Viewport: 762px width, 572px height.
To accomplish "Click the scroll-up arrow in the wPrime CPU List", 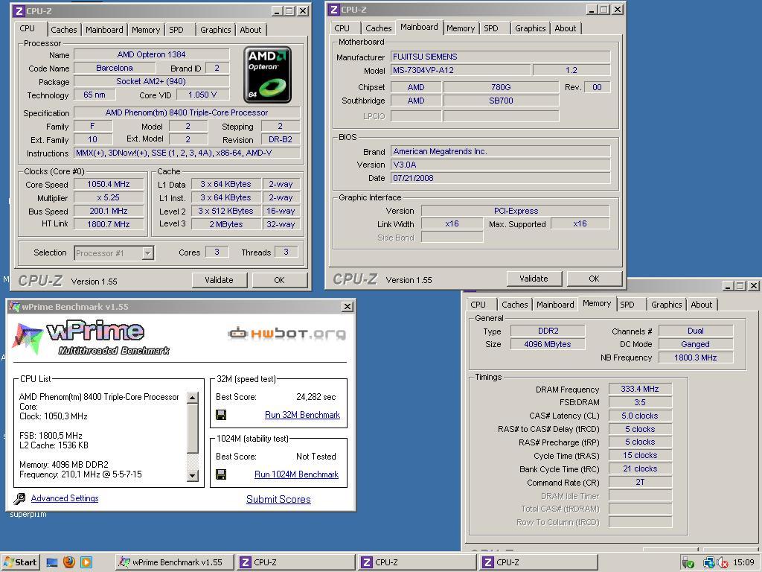I will 193,398.
